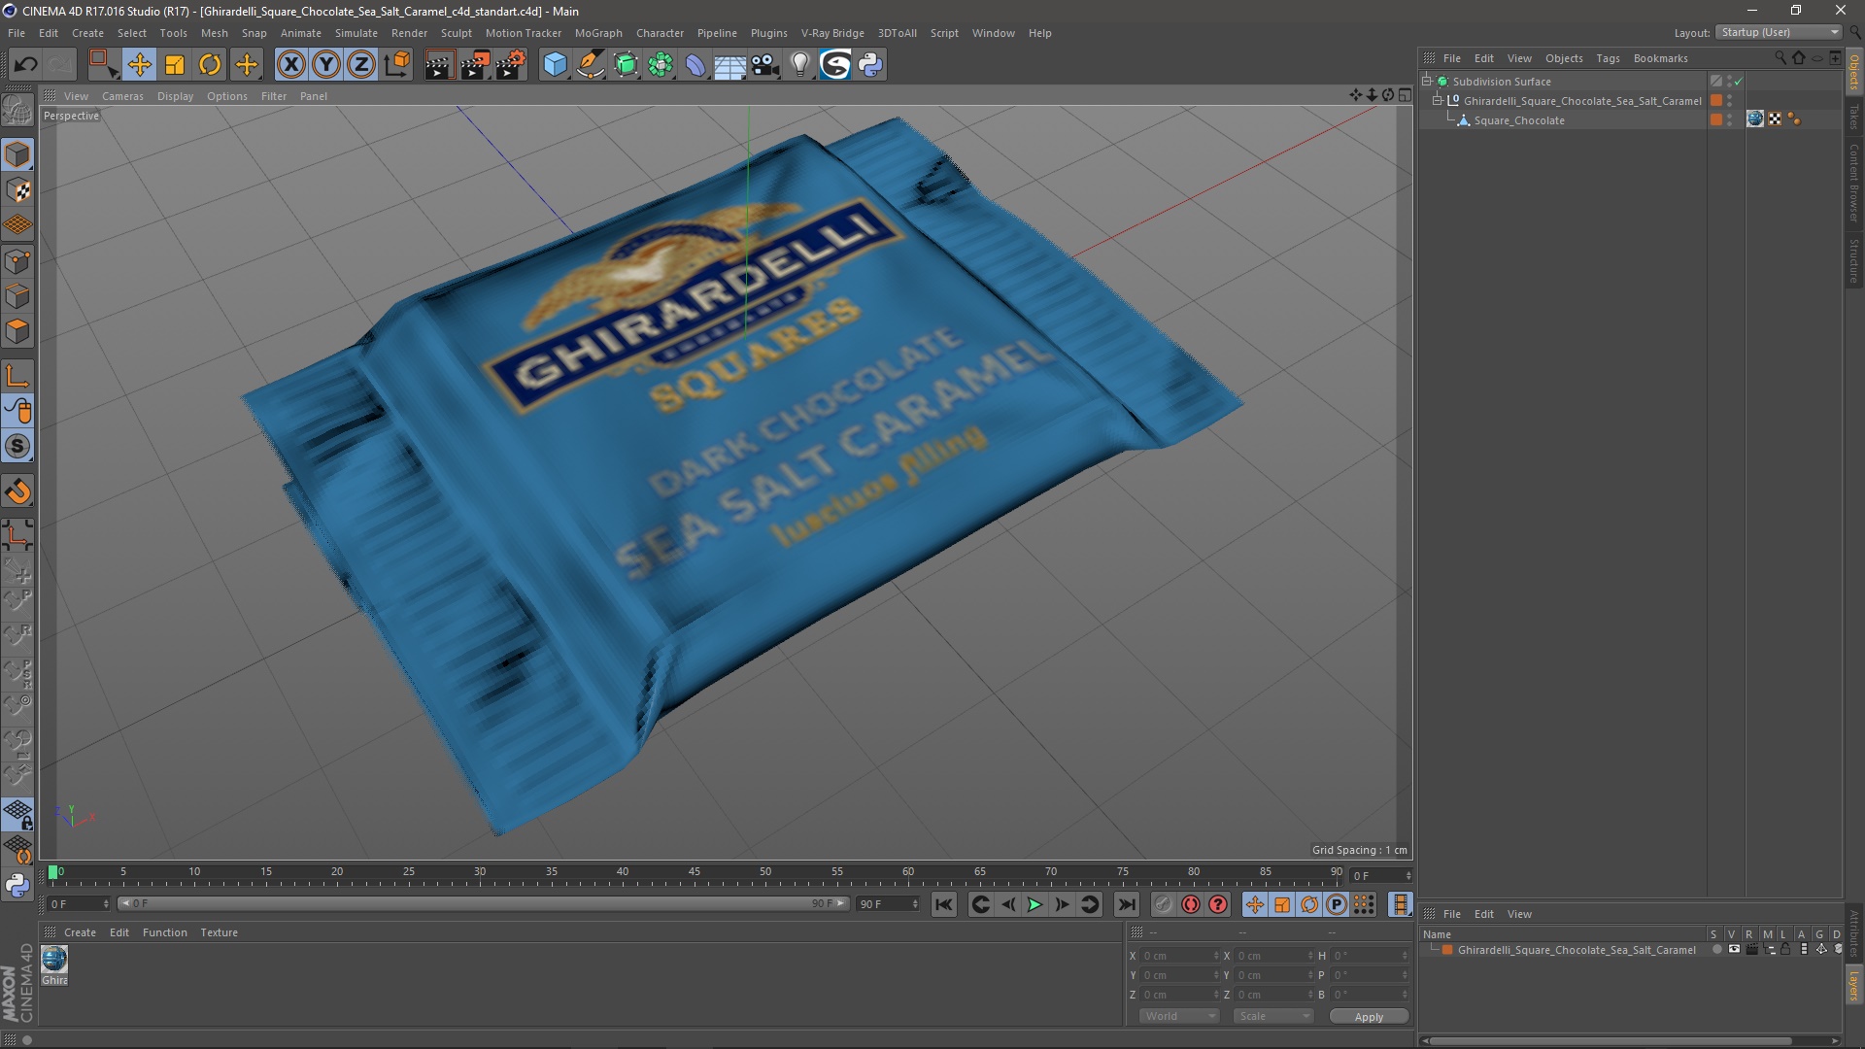
Task: Play animation forward
Action: point(1034,904)
